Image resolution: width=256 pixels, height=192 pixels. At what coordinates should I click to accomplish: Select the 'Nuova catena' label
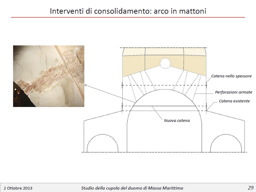(x=177, y=120)
